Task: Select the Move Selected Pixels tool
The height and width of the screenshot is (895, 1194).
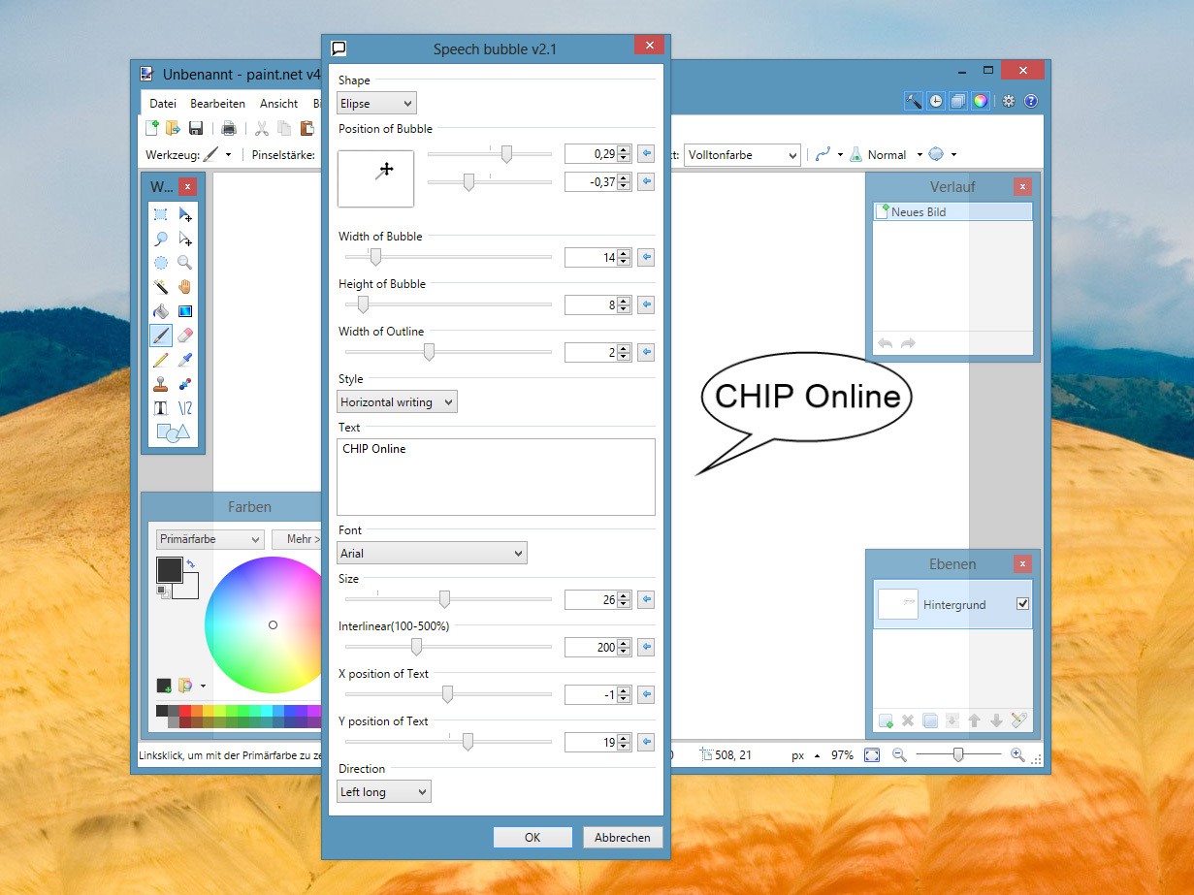Action: pos(185,215)
